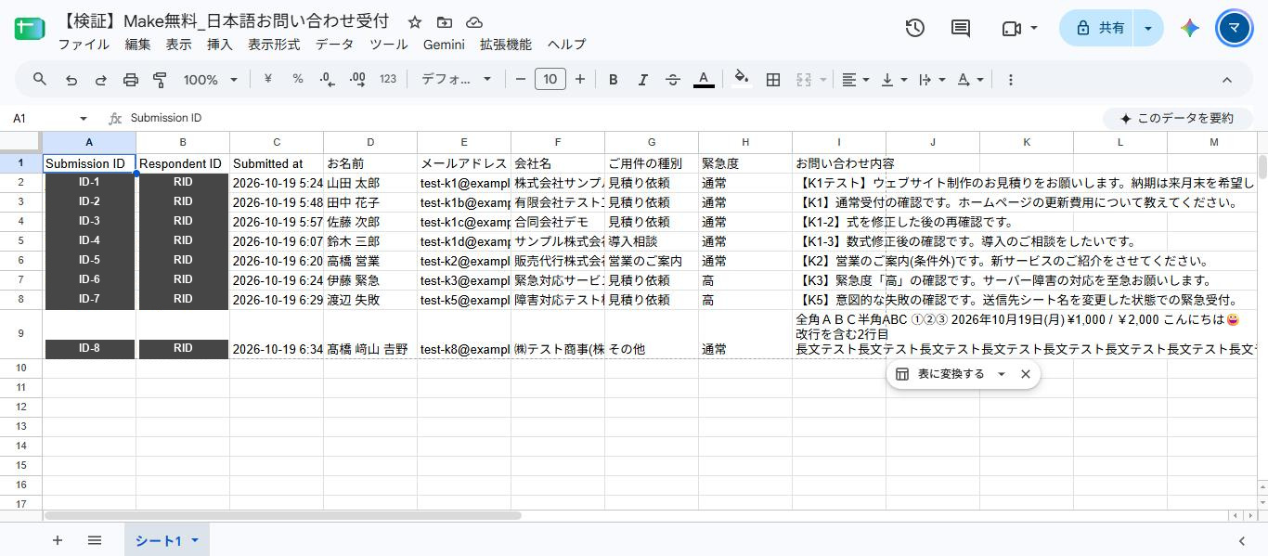The image size is (1268, 556).
Task: Show the all sheets list
Action: pos(95,540)
